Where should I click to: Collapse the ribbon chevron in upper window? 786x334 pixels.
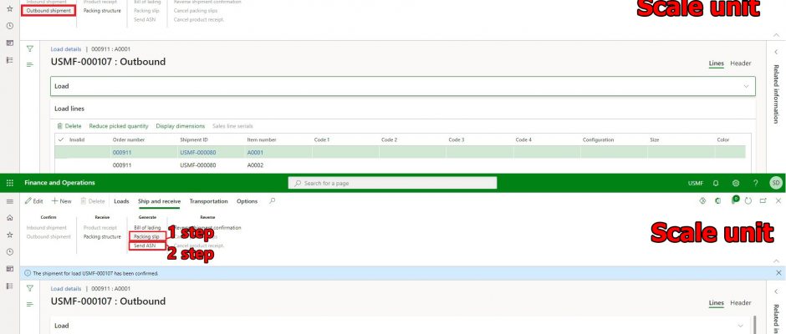777,34
